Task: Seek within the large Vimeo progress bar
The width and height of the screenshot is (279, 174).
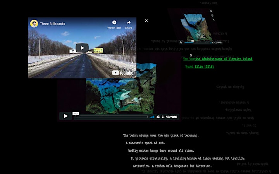Action: [x=112, y=117]
